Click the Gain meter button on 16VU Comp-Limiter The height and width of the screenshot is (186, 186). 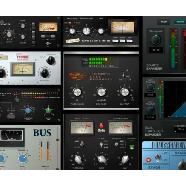pyautogui.click(x=130, y=41)
